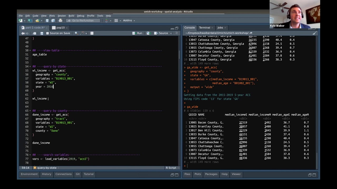Open the Addins dropdown
Viewport: 337px width, 189px height.
129,20
